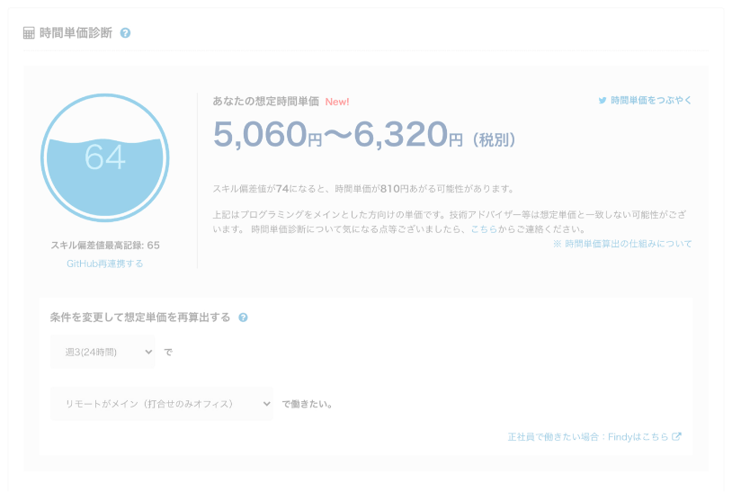Click the 5,060円 lower price figure
732x492 pixels.
click(x=266, y=135)
